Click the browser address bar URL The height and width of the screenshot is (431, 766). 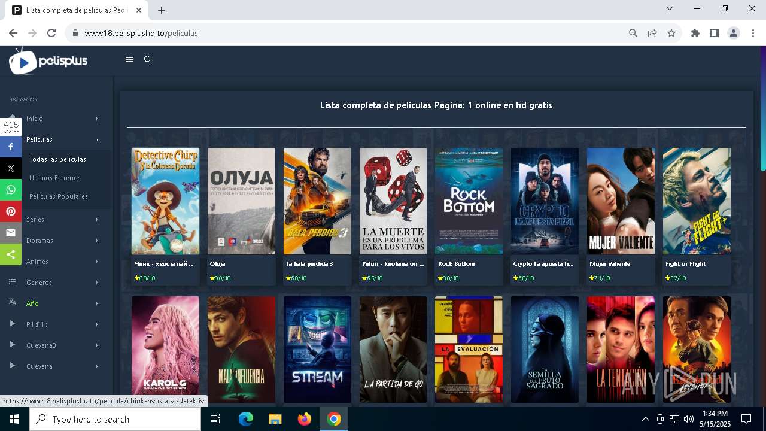click(141, 33)
